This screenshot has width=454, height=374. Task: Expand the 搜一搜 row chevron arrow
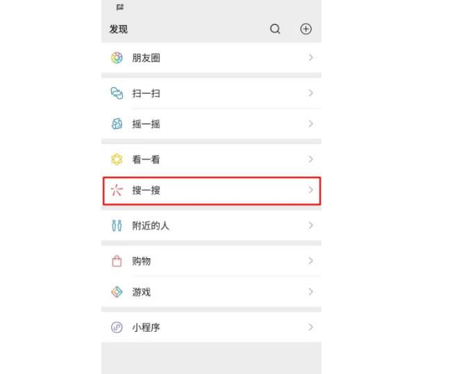point(311,190)
